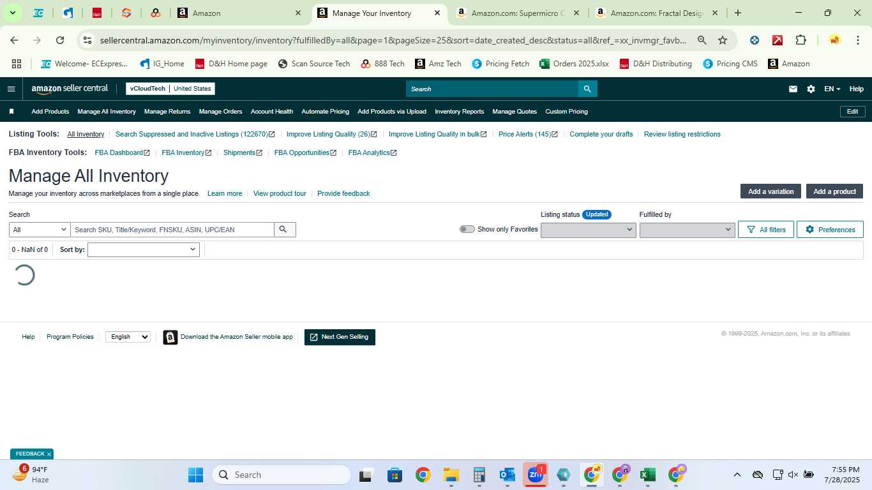
Task: Bookmark this page with star icon
Action: click(723, 40)
